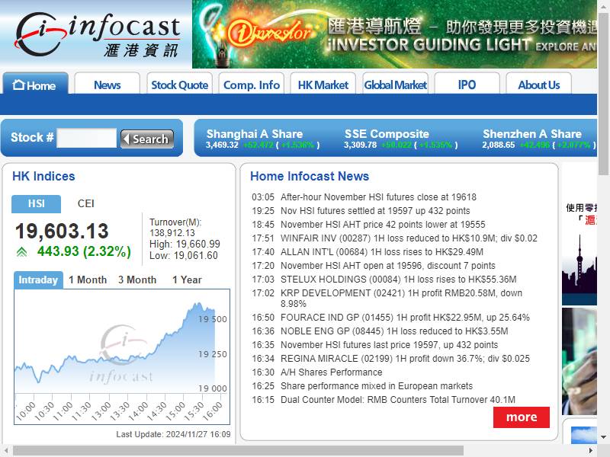Click the Last Update timestamp text
610x457 pixels.
(173, 434)
